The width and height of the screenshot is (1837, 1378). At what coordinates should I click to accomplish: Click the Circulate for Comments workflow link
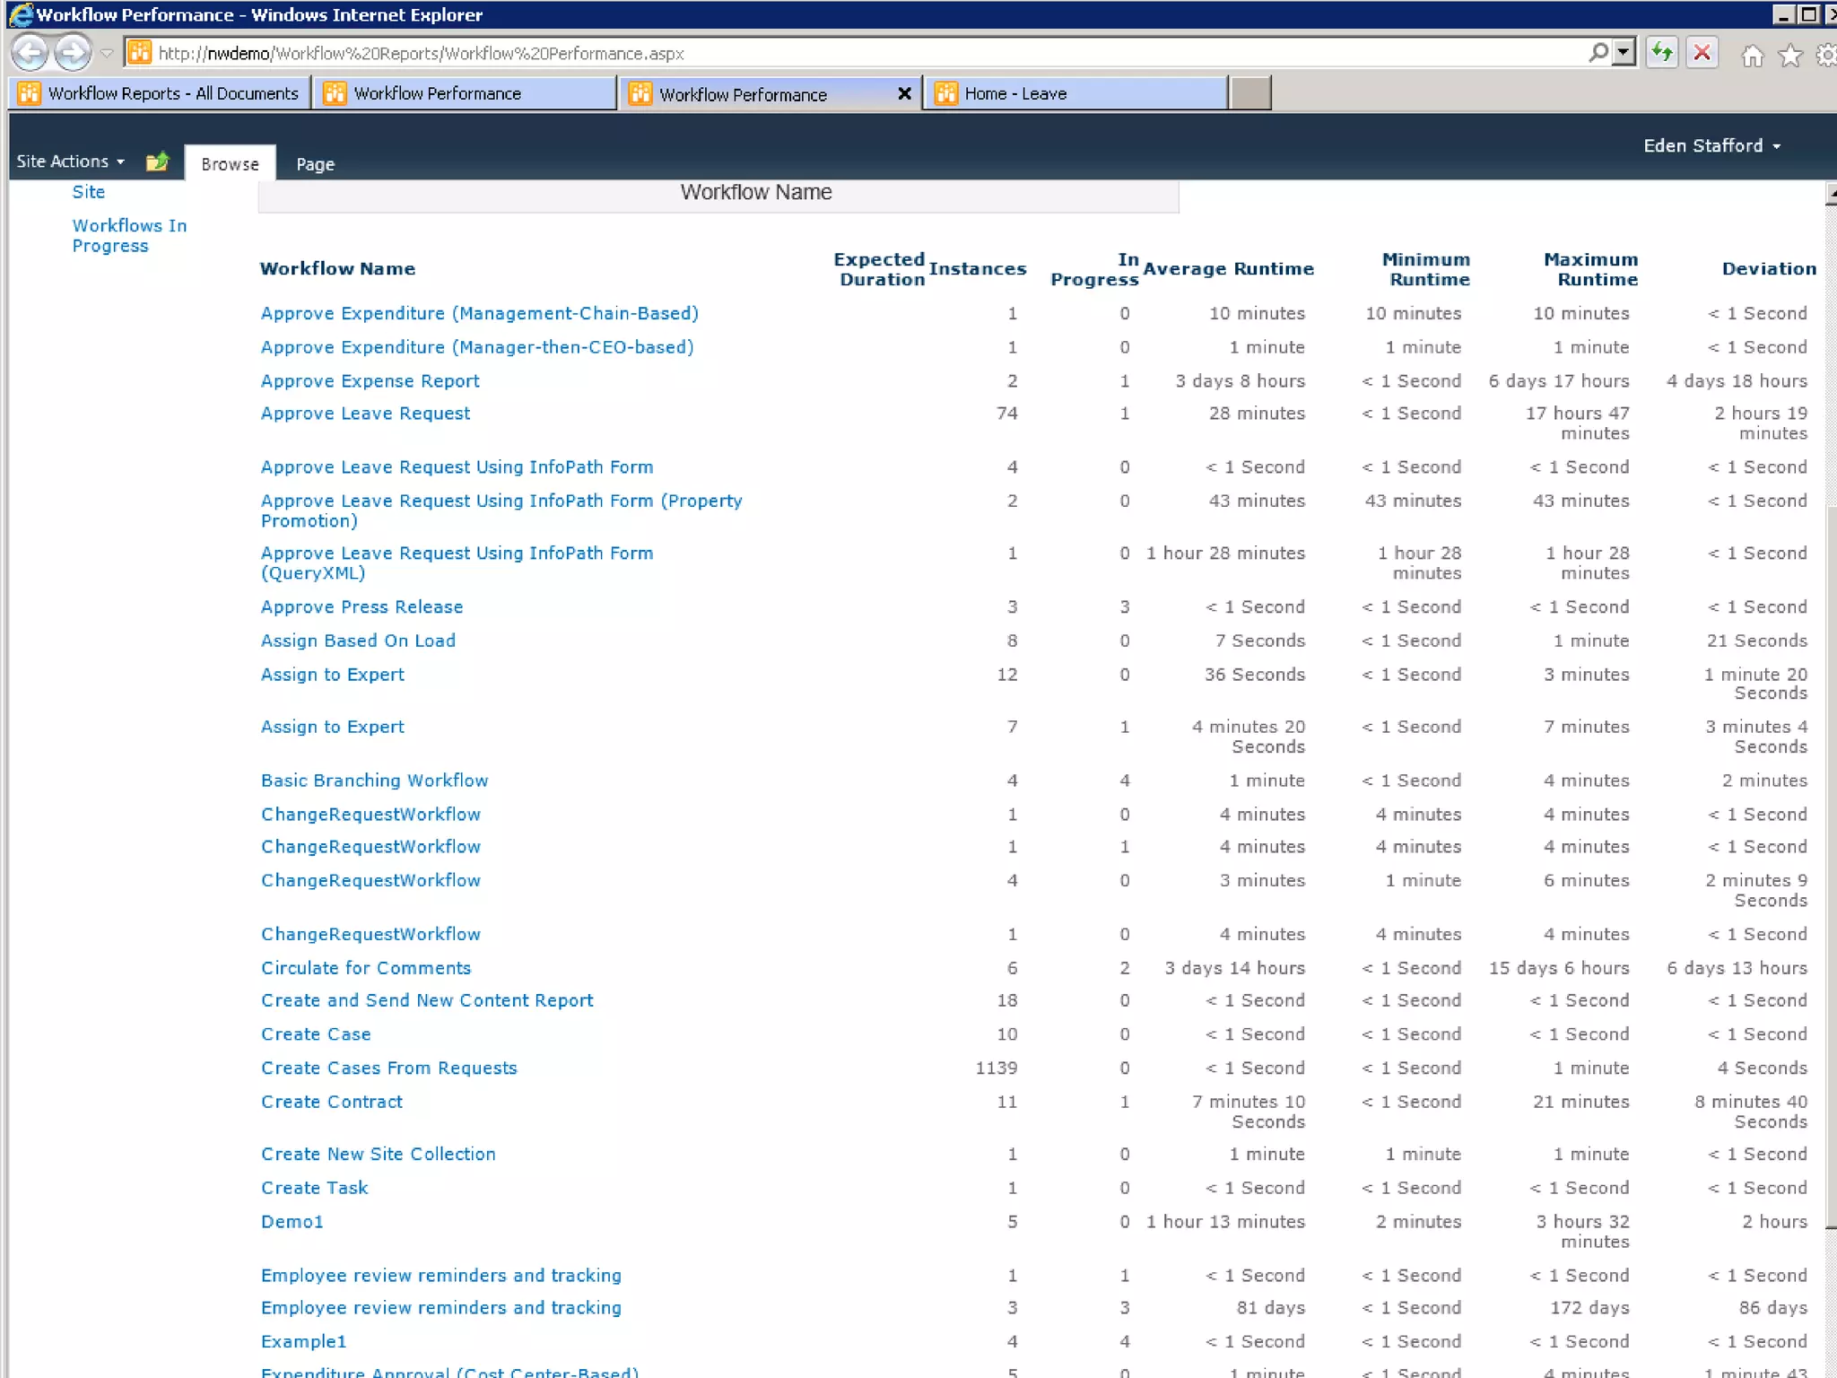(x=366, y=968)
